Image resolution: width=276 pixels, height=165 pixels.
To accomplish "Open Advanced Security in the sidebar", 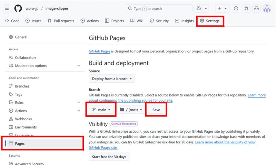I will tap(45, 163).
